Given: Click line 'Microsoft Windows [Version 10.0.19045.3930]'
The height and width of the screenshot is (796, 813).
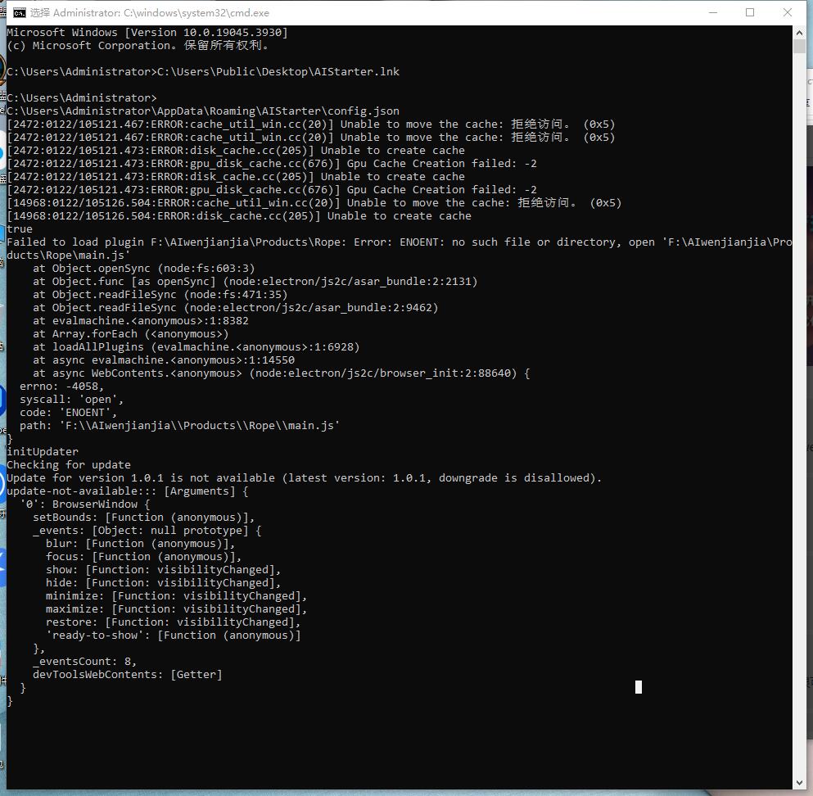Looking at the screenshot, I should [147, 32].
